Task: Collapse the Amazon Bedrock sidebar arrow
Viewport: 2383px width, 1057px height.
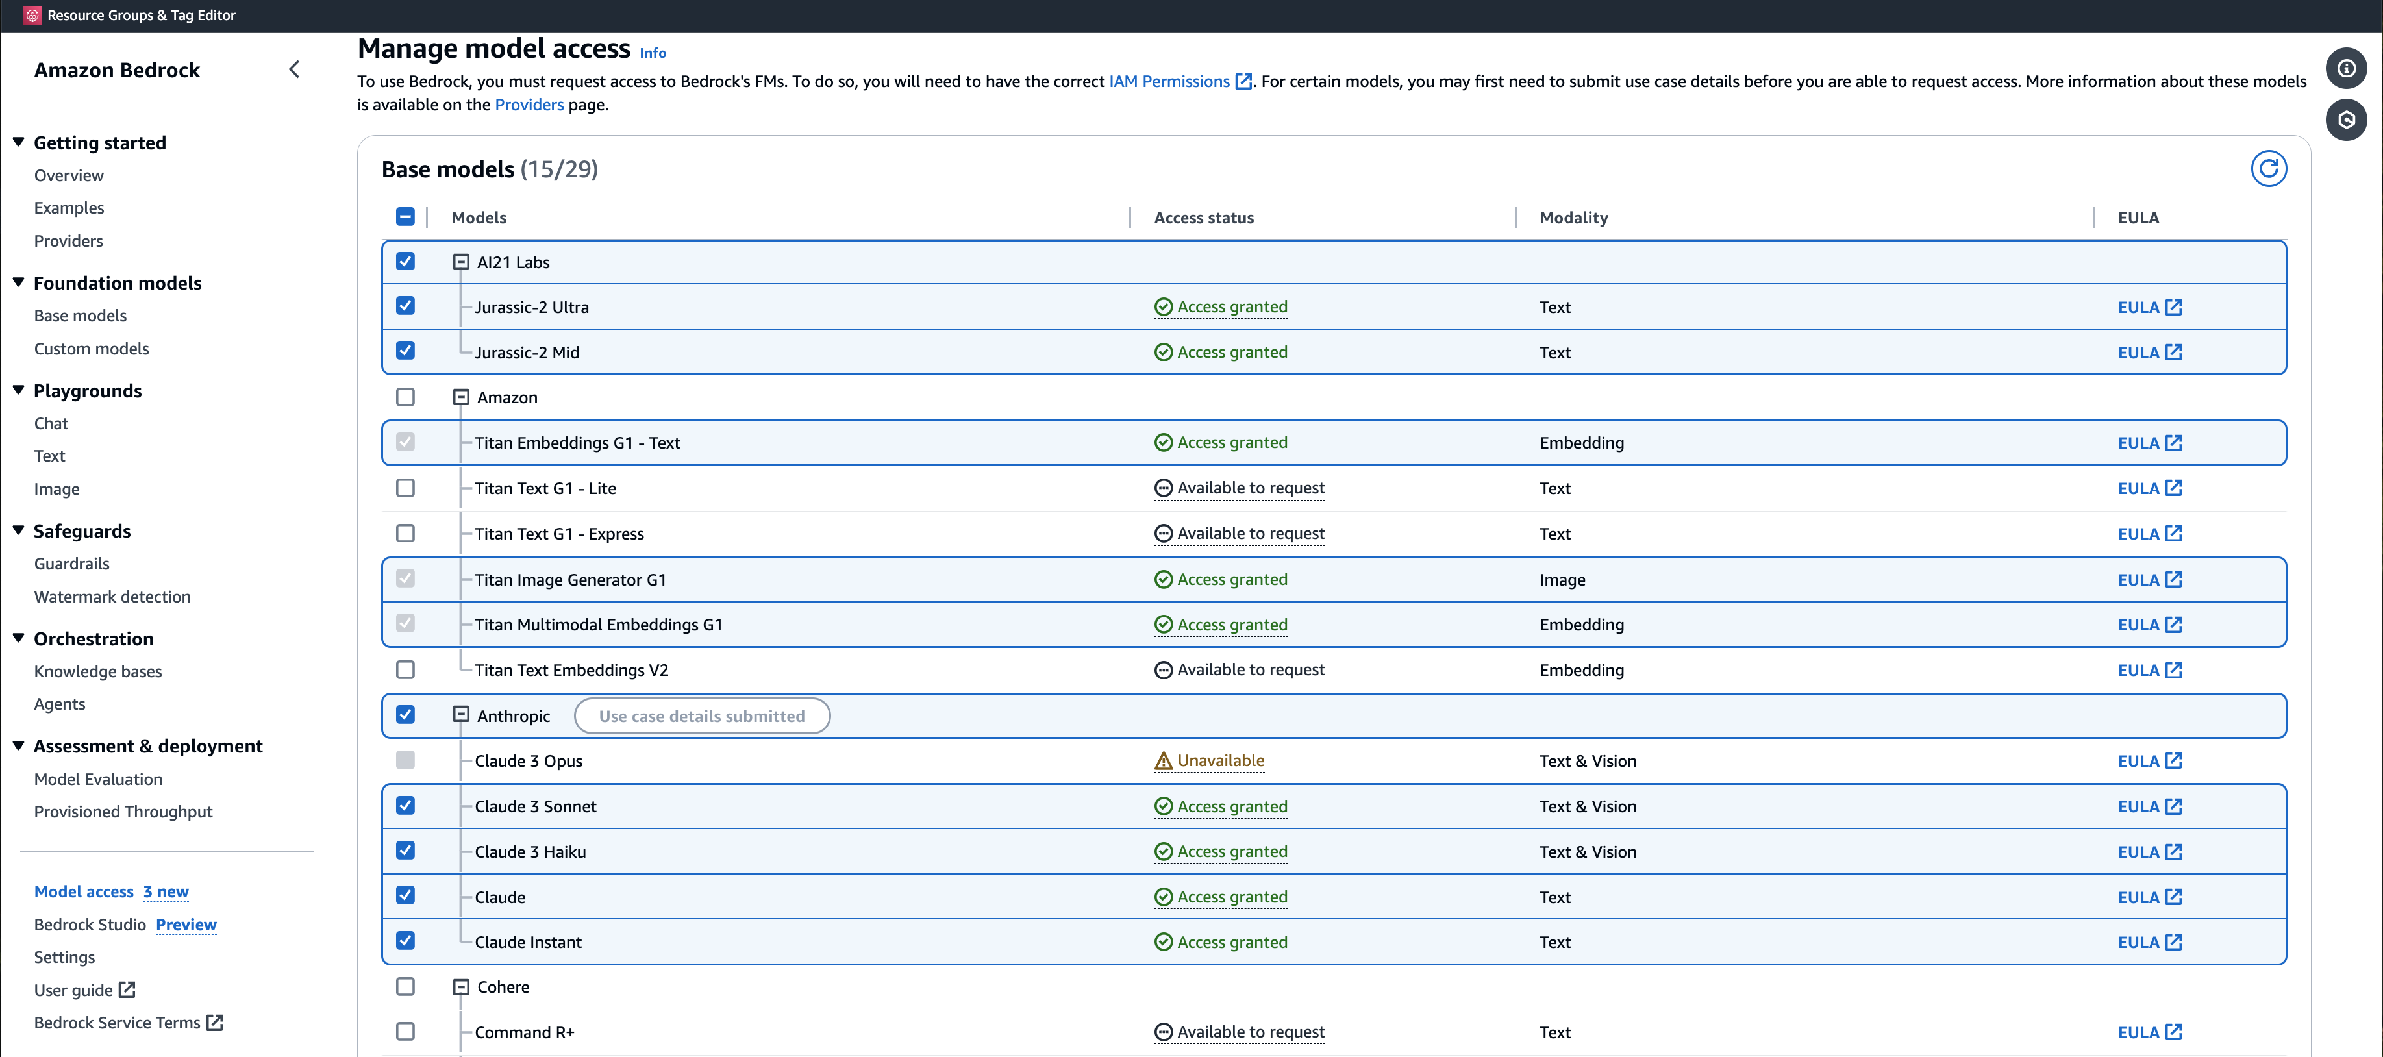Action: [x=294, y=69]
